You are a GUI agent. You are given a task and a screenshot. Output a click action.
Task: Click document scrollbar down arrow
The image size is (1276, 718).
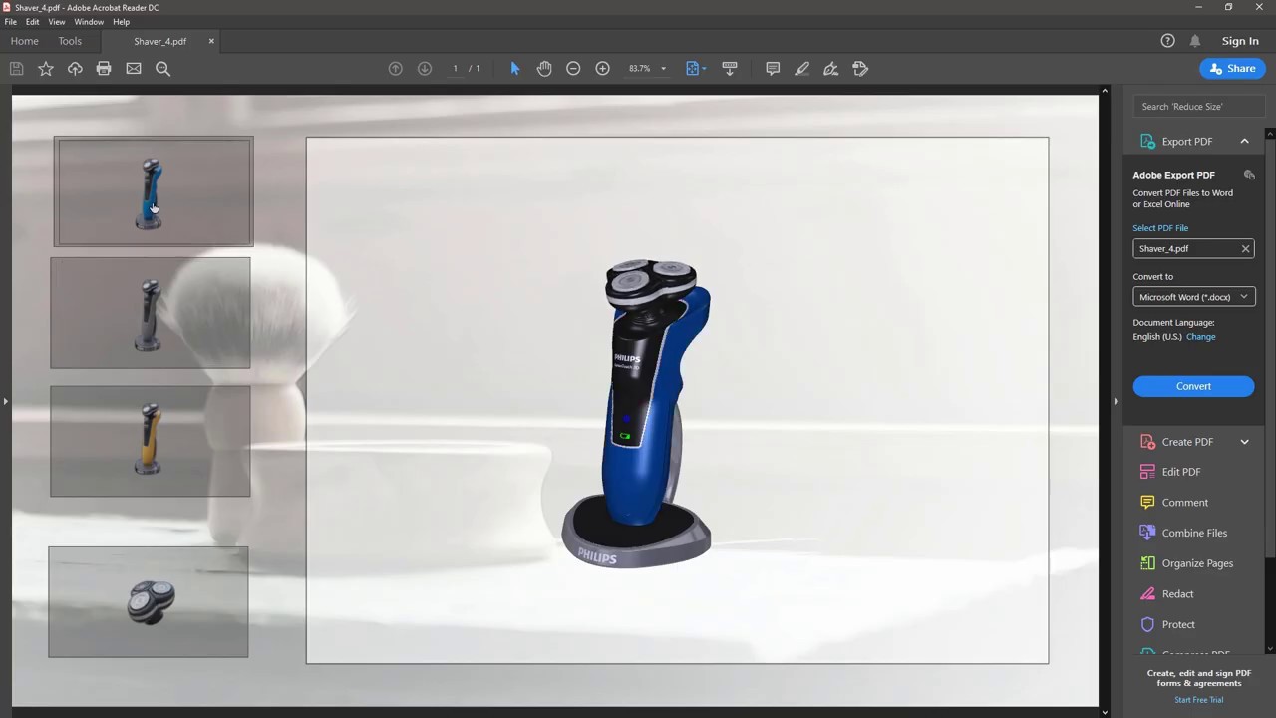pos(1105,712)
